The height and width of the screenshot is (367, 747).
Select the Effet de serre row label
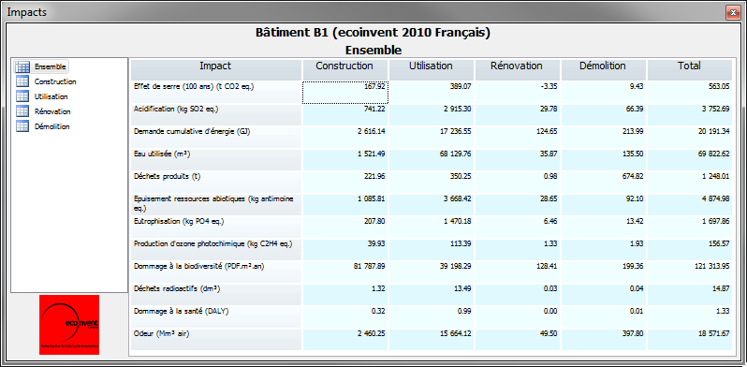pyautogui.click(x=194, y=87)
